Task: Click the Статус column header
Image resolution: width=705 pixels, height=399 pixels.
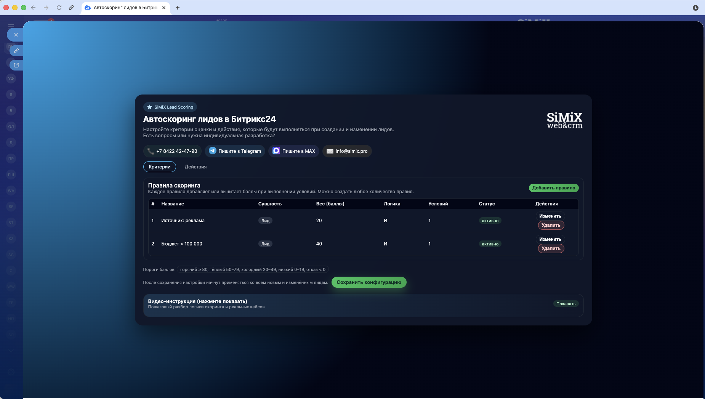Action: 487,204
